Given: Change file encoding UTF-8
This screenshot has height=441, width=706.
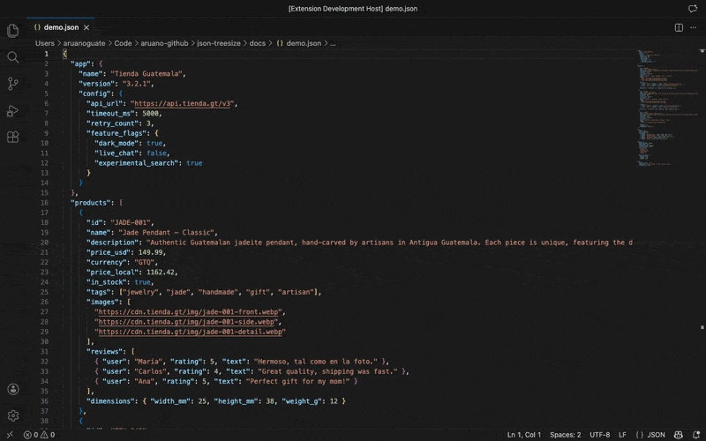Looking at the screenshot, I should pyautogui.click(x=600, y=435).
